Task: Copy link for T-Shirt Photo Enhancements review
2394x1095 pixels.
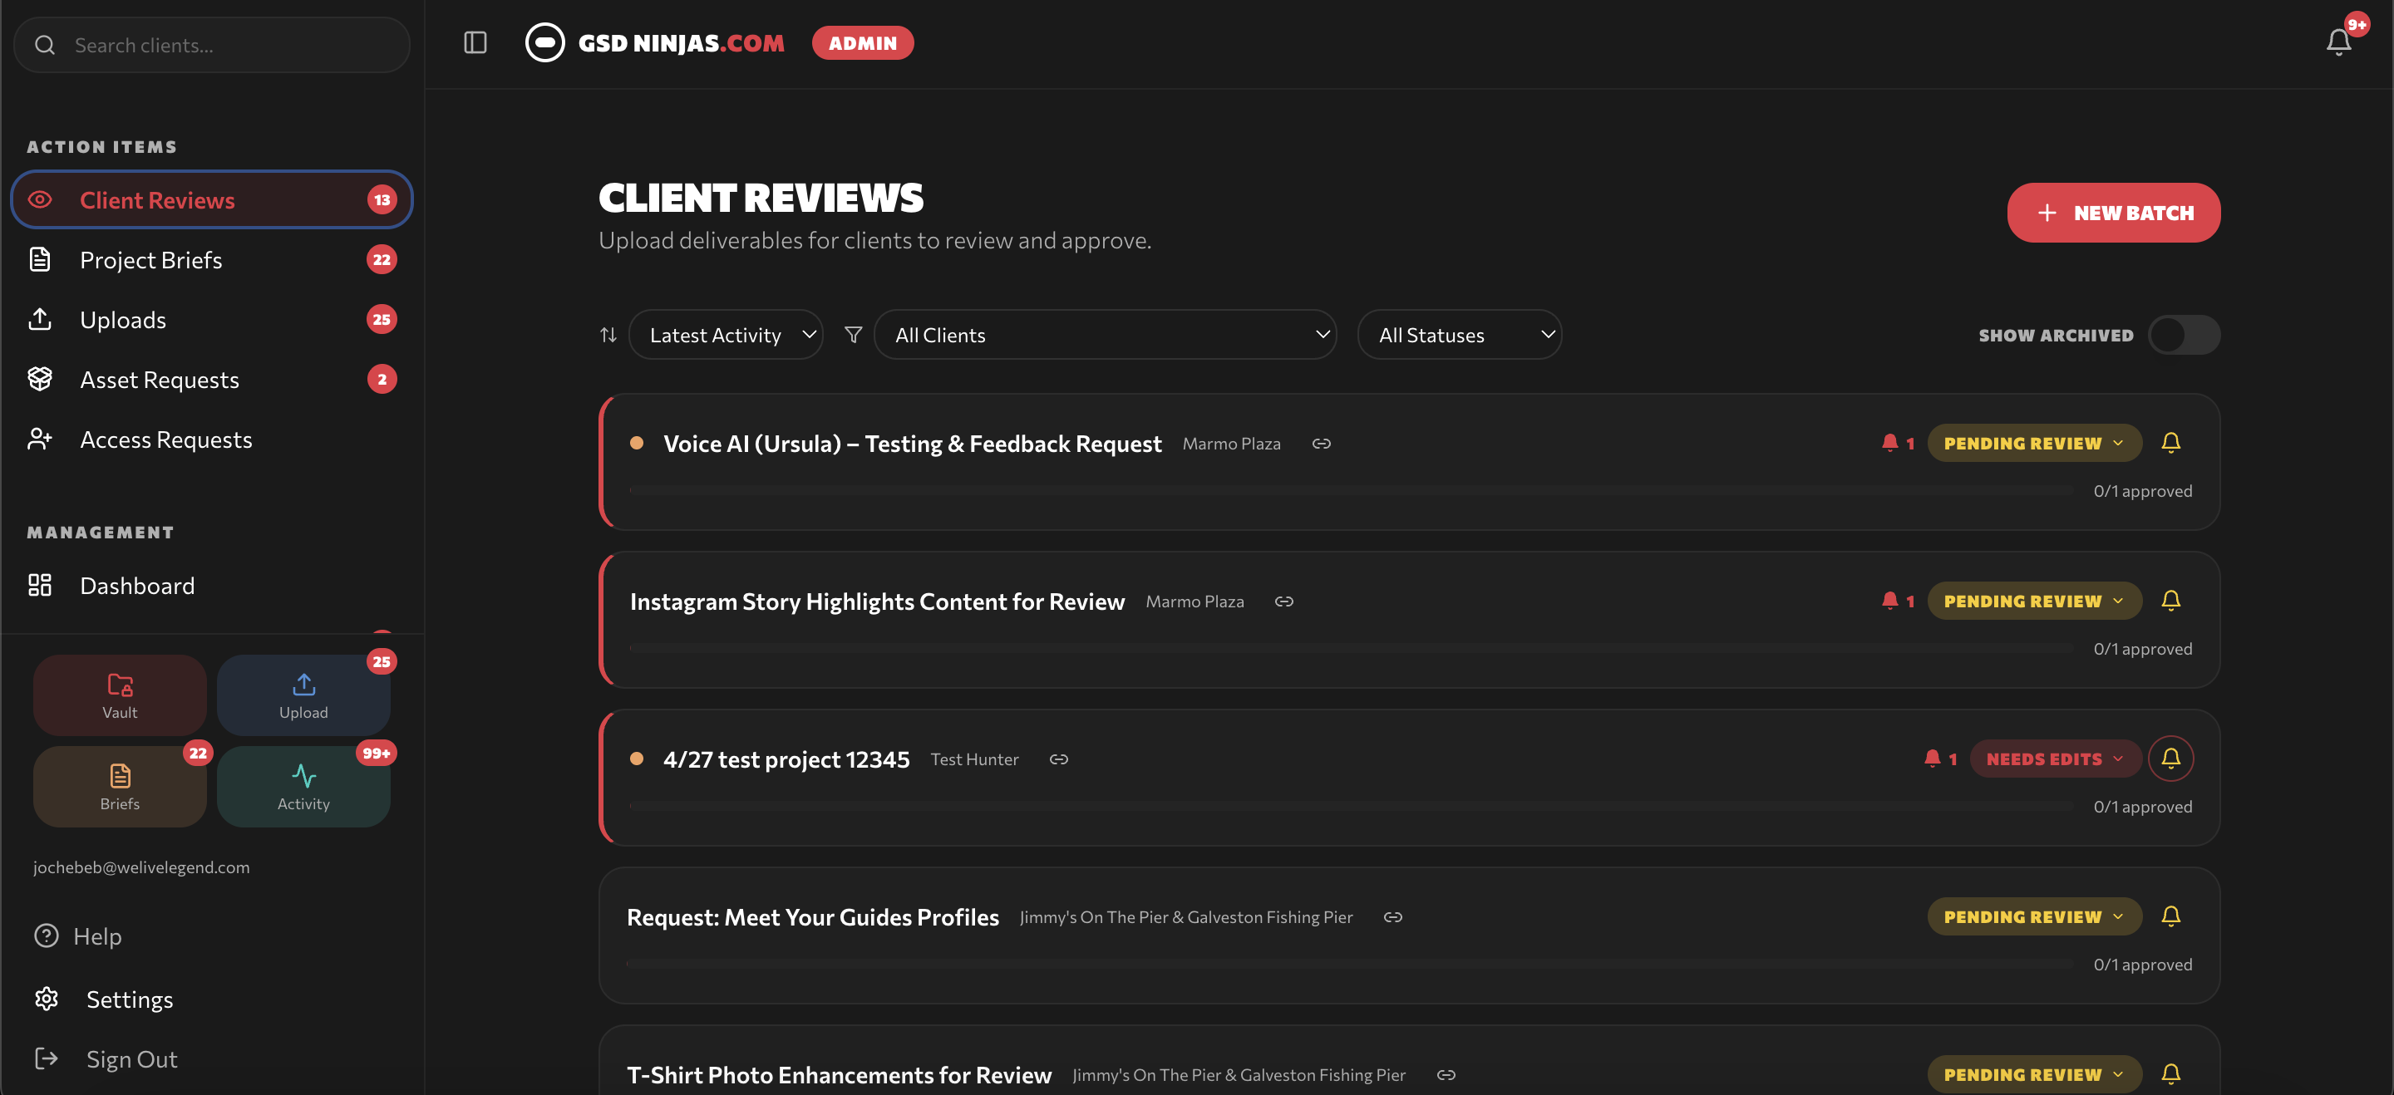Action: pos(1446,1076)
